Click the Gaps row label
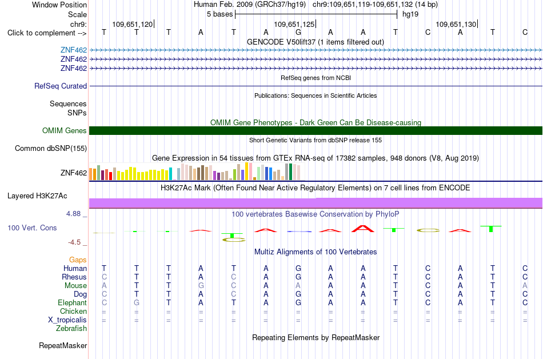Viewport: 543px width, 359px height. (78, 260)
